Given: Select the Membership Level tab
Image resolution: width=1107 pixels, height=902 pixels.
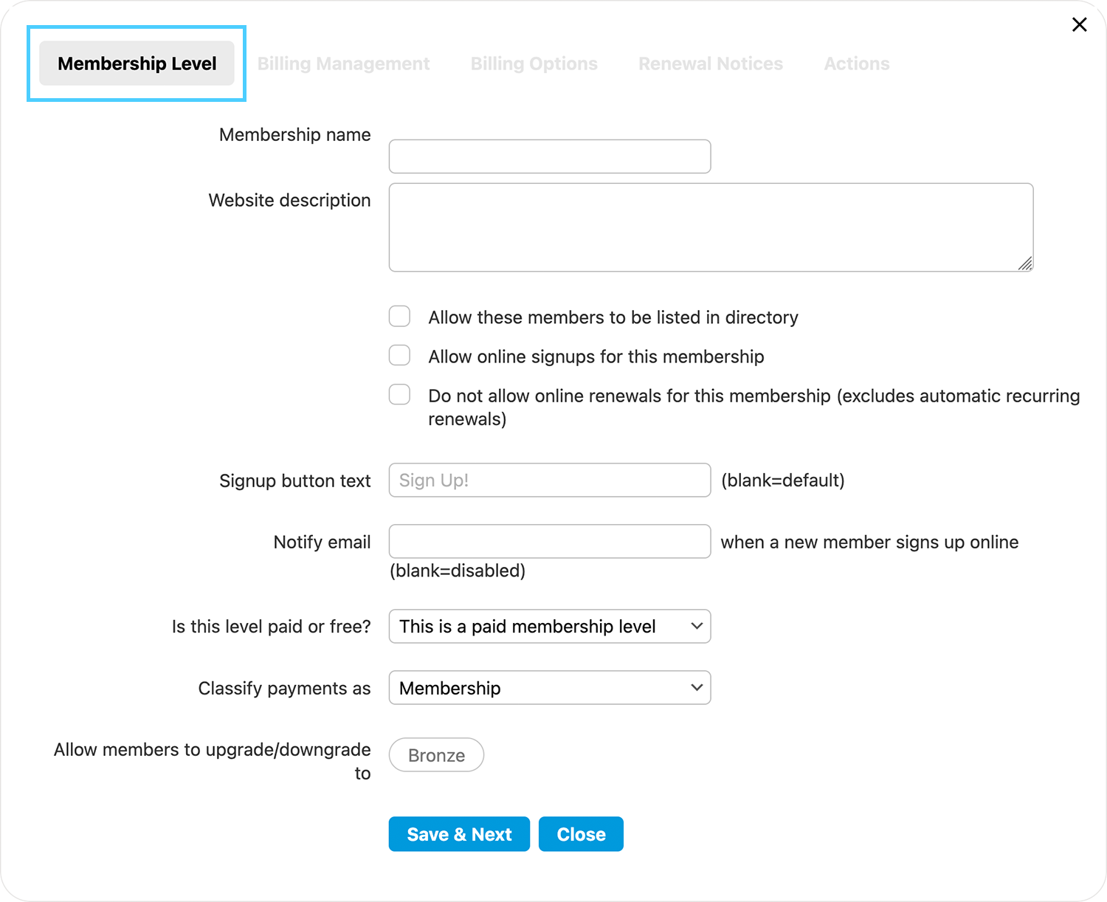Looking at the screenshot, I should 137,64.
